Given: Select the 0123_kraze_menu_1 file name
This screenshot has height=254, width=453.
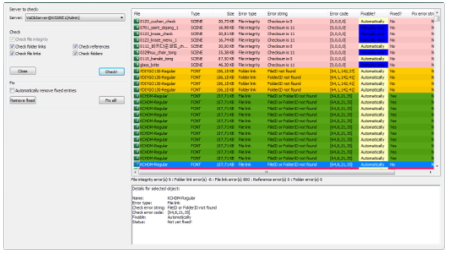Looking at the screenshot, I should click(x=158, y=40).
